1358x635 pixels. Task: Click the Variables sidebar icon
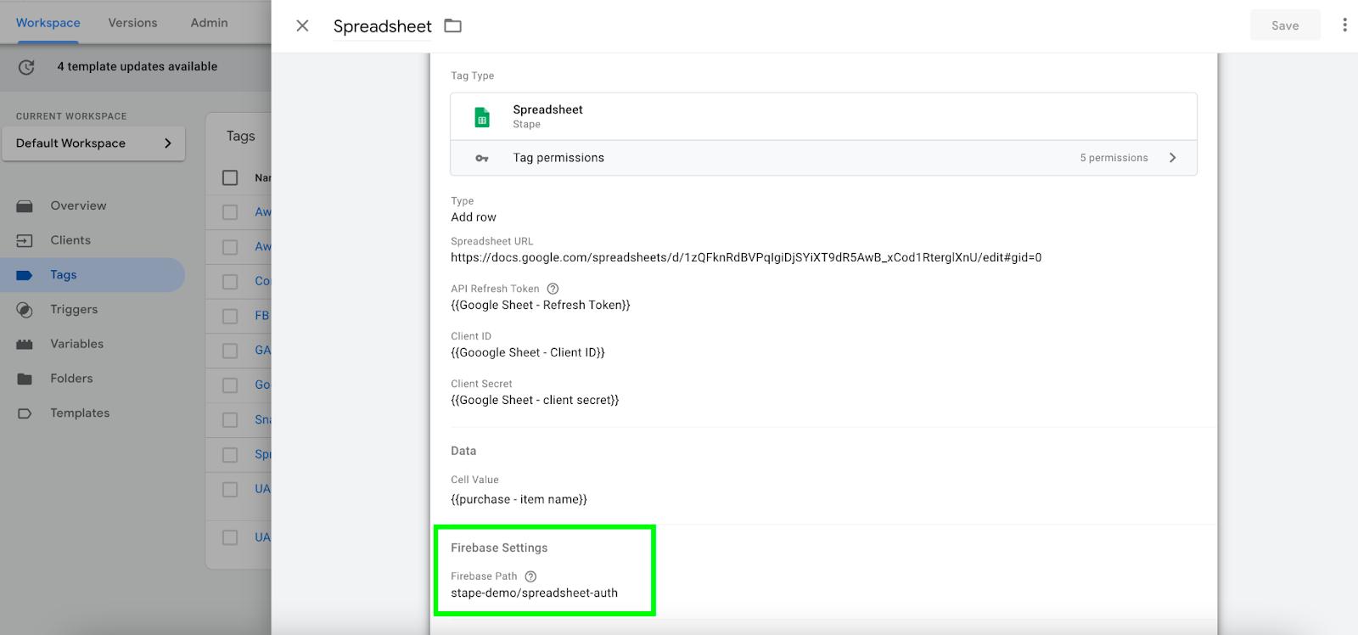pos(25,344)
